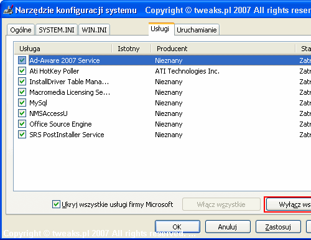311x240 pixels.
Task: Open the WIN.INI tab
Action: coord(94,30)
